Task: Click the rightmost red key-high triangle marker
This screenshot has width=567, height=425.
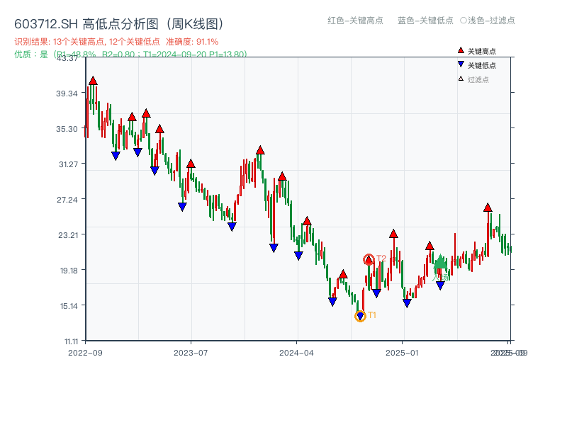Action: (x=488, y=208)
